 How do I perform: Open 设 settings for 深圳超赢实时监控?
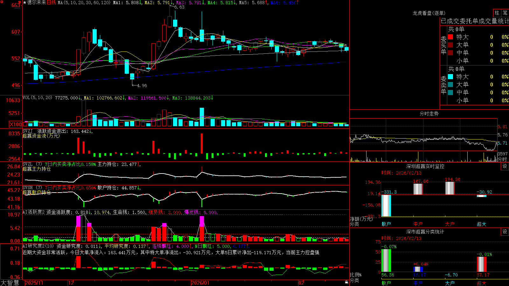(505, 166)
